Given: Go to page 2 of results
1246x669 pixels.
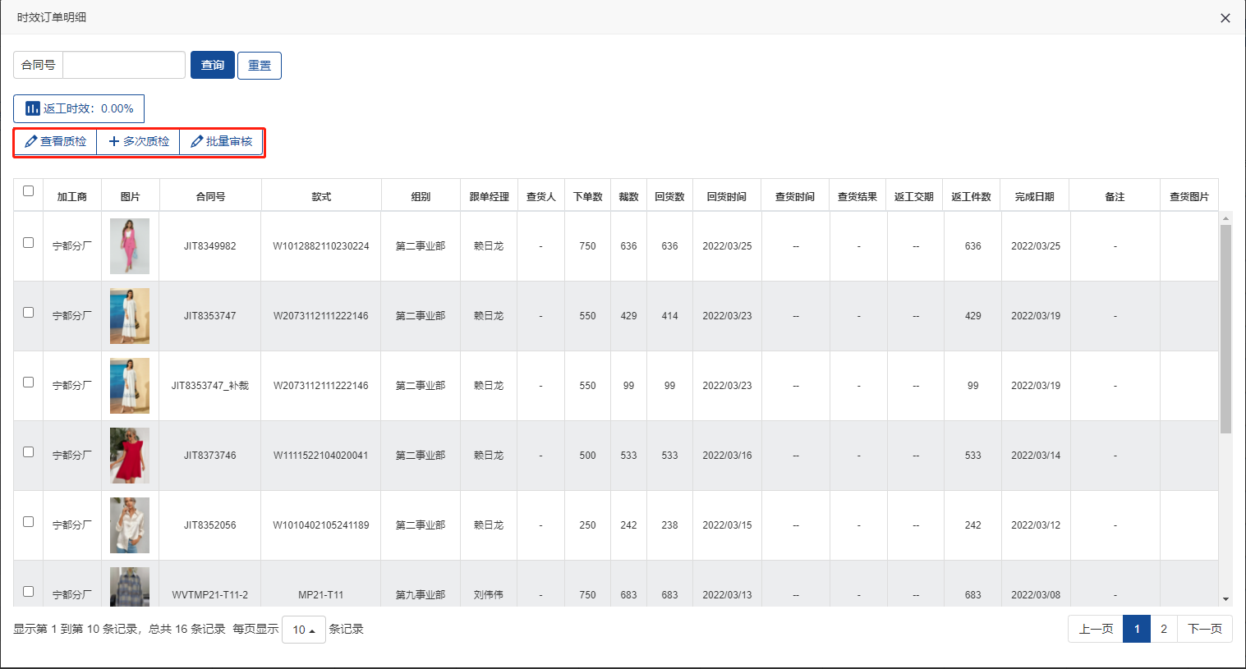Looking at the screenshot, I should pos(1163,629).
